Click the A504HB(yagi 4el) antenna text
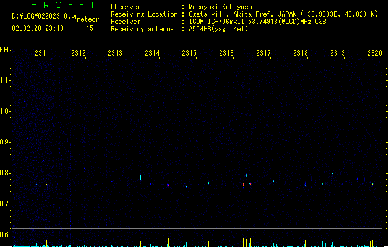Viewport: 389px width, 247px height. [x=218, y=29]
